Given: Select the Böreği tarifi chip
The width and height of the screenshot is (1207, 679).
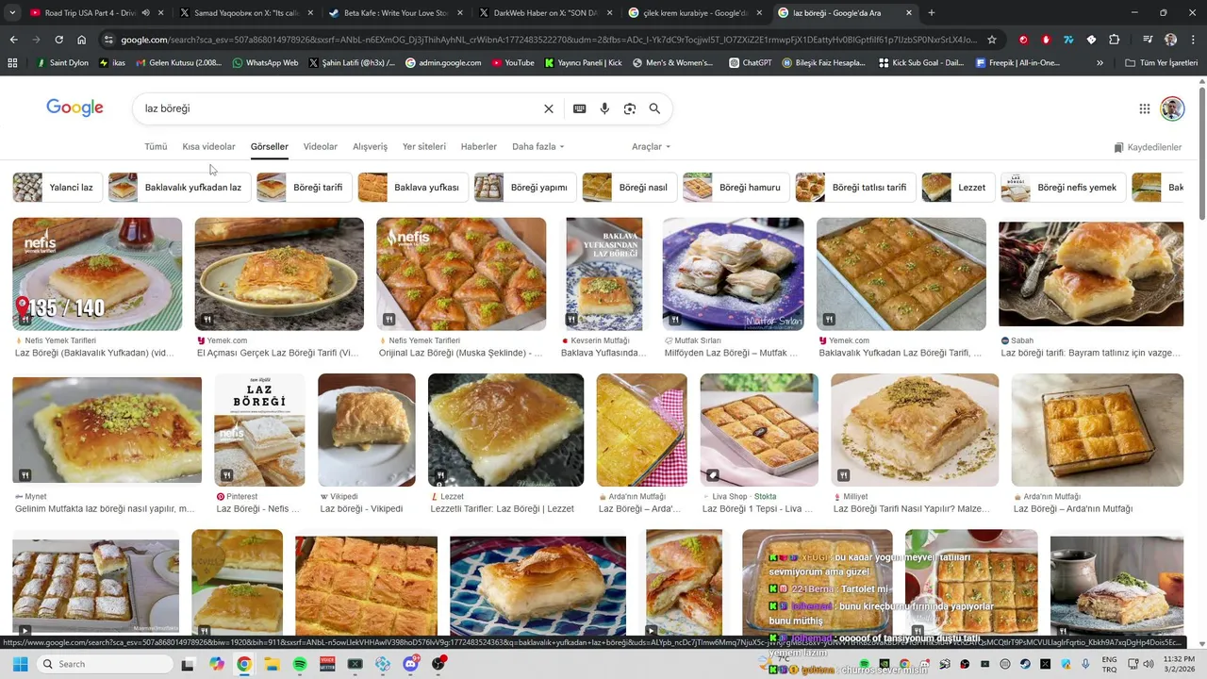Looking at the screenshot, I should tap(304, 188).
